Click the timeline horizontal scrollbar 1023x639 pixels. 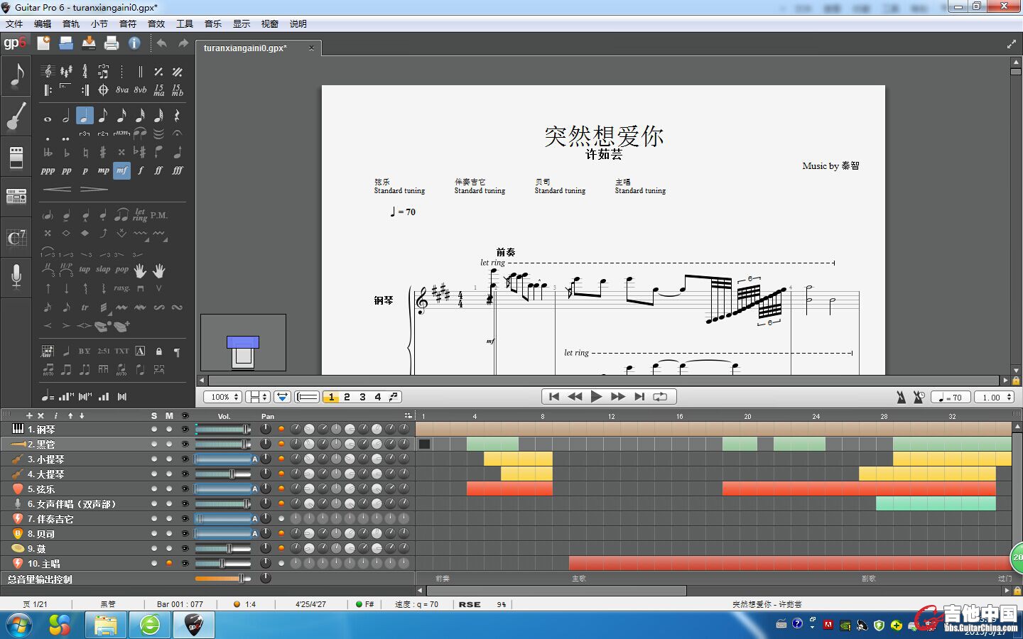pyautogui.click(x=556, y=591)
